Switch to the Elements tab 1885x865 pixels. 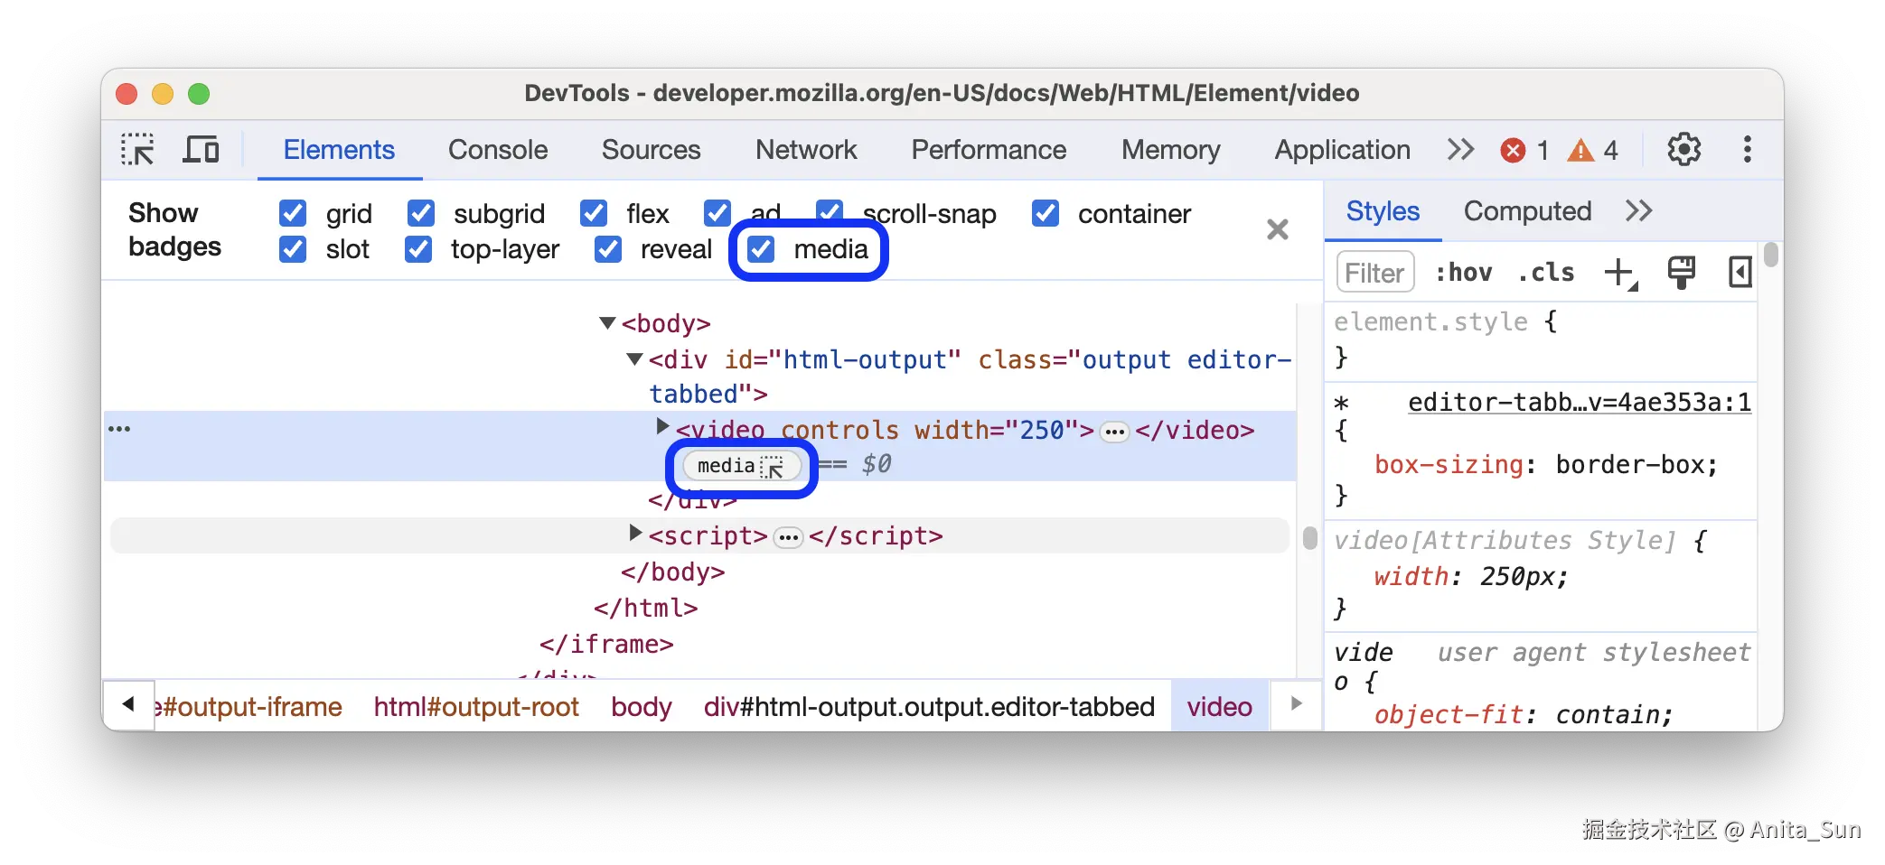tap(339, 150)
